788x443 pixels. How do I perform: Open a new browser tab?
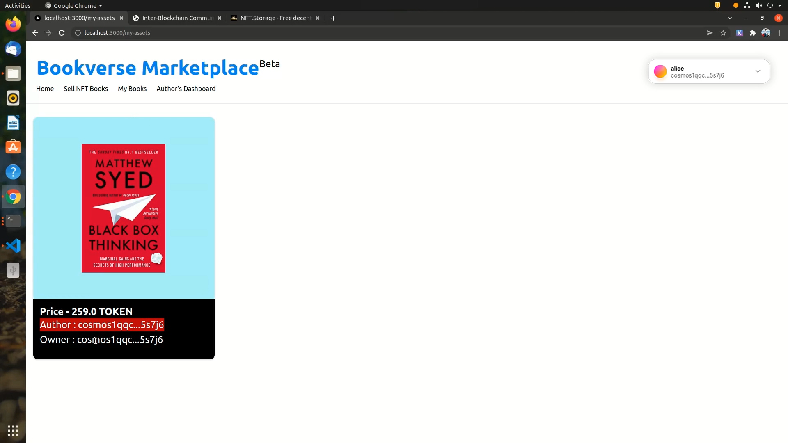[x=333, y=18]
